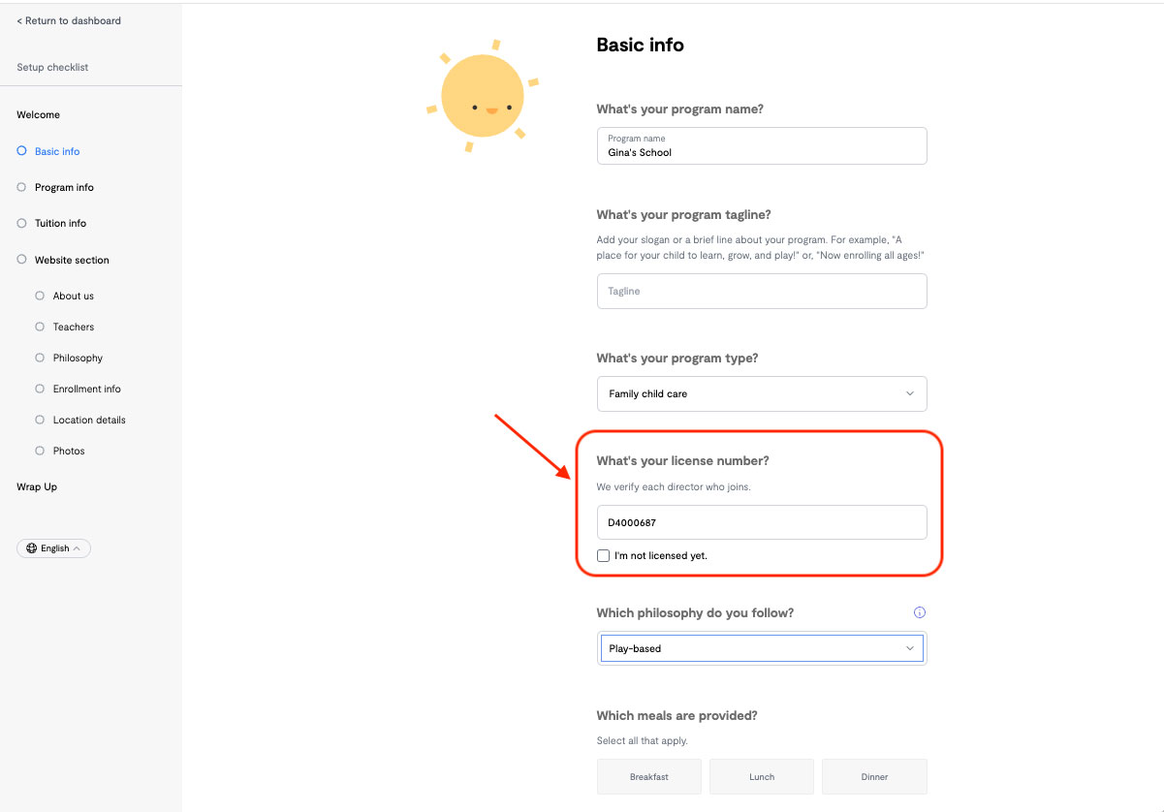
Task: Click the Tagline input field
Action: (x=762, y=291)
